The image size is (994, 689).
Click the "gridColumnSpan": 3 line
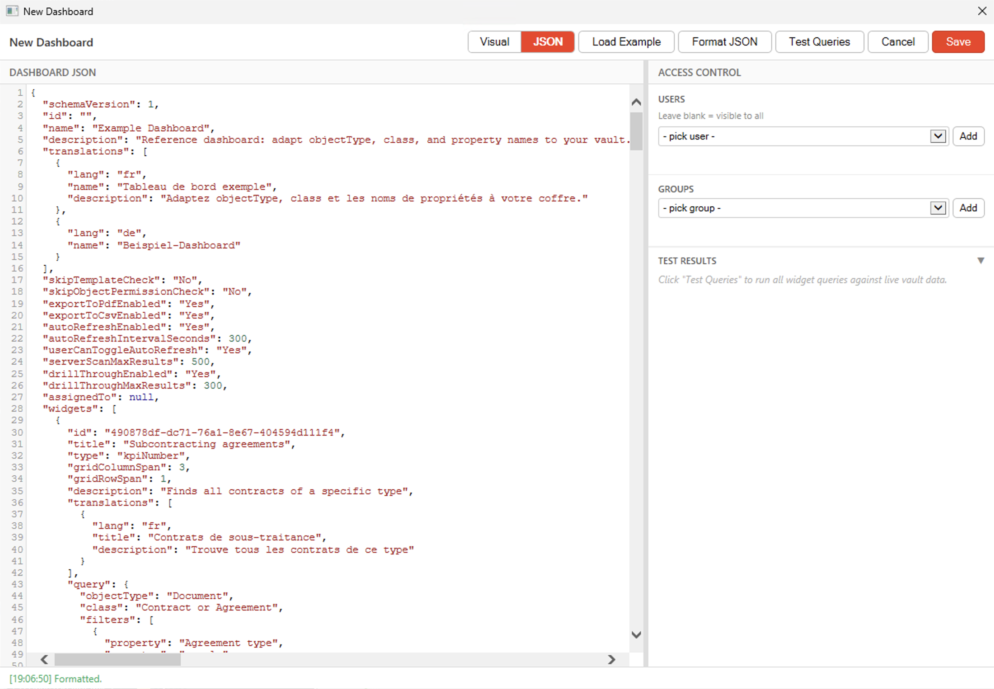[x=128, y=467]
